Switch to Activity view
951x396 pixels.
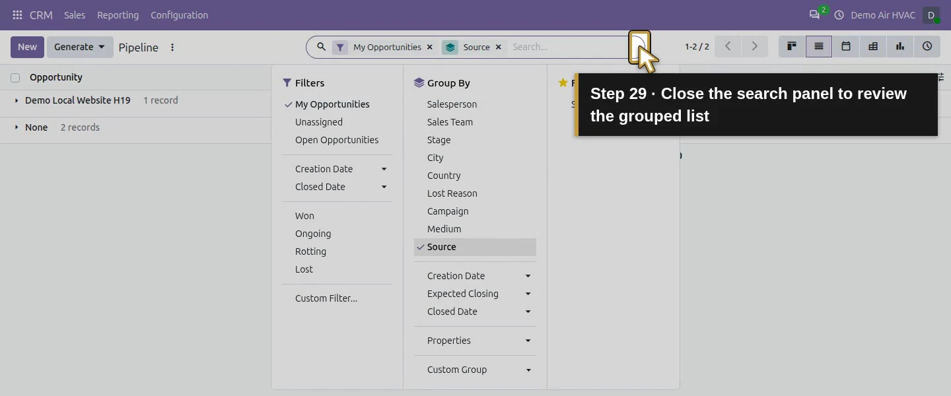[927, 47]
